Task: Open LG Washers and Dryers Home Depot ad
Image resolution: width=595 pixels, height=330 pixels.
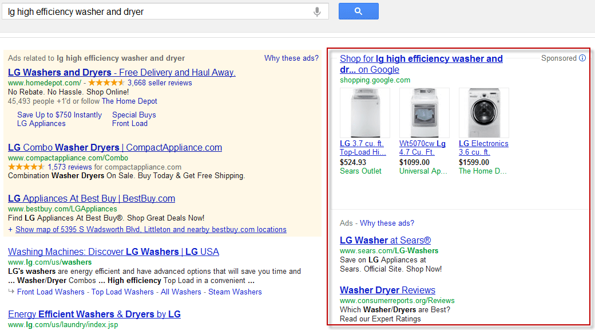Action: [122, 72]
